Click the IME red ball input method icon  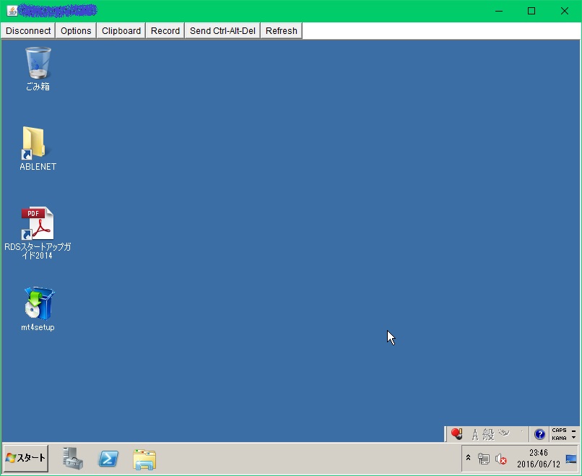point(456,433)
